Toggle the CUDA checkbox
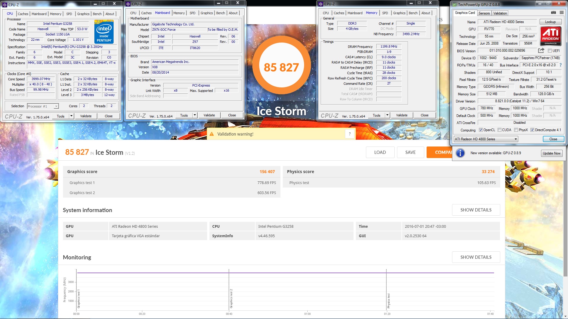The image size is (568, 319). pyautogui.click(x=499, y=130)
